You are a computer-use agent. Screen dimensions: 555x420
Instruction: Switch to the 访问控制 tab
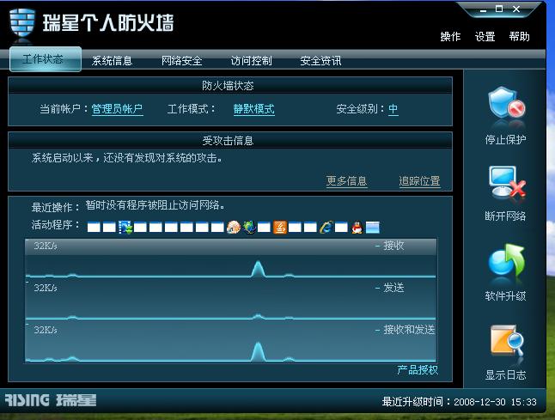tap(252, 61)
